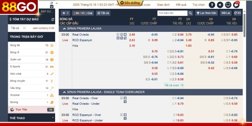Select 1H 1X2 odds 3.75 for Real Oviedo
Viewport: 252px width, 126px height.
(x=188, y=35)
